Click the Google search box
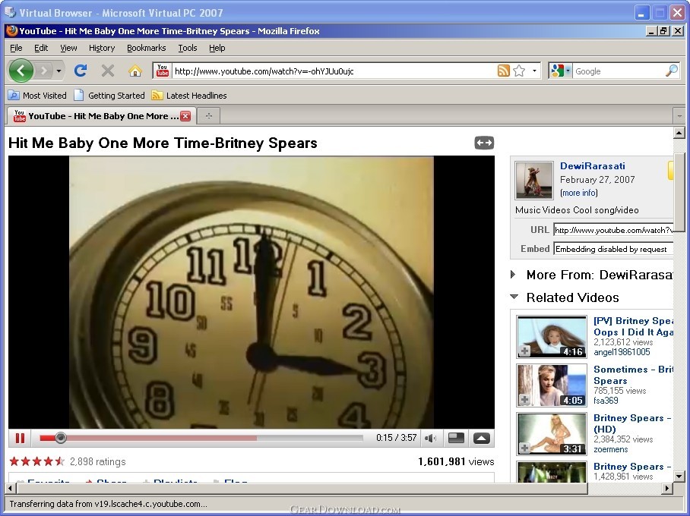The width and height of the screenshot is (690, 516). tap(619, 71)
